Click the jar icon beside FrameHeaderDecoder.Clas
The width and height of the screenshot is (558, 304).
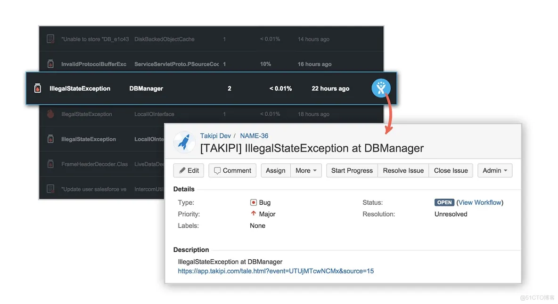[50, 164]
